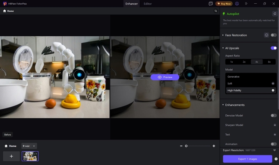The image size is (279, 165).
Task: Collapse the Enhancements section
Action: pyautogui.click(x=223, y=105)
